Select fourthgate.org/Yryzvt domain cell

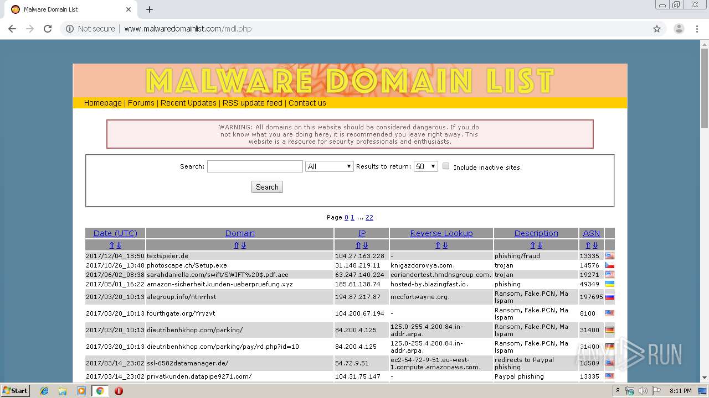click(240, 313)
